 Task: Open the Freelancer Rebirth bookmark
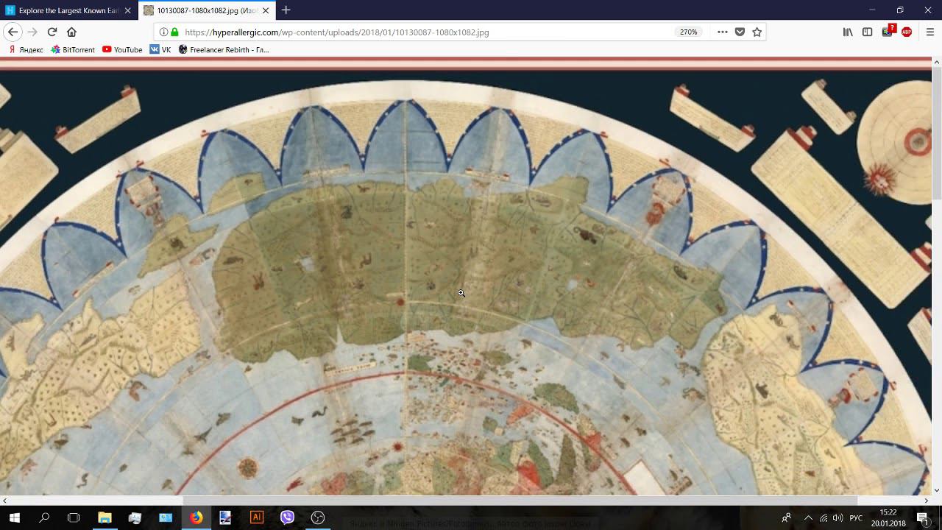pos(224,49)
